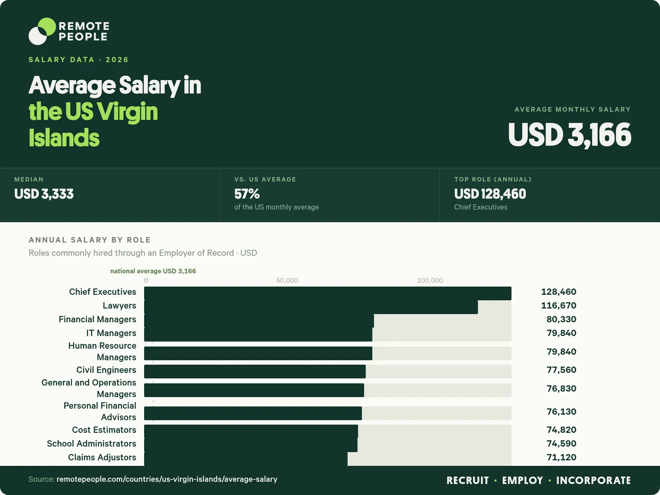Click the 'AVERAGE MONTHLY SALARY' label

[x=573, y=109]
